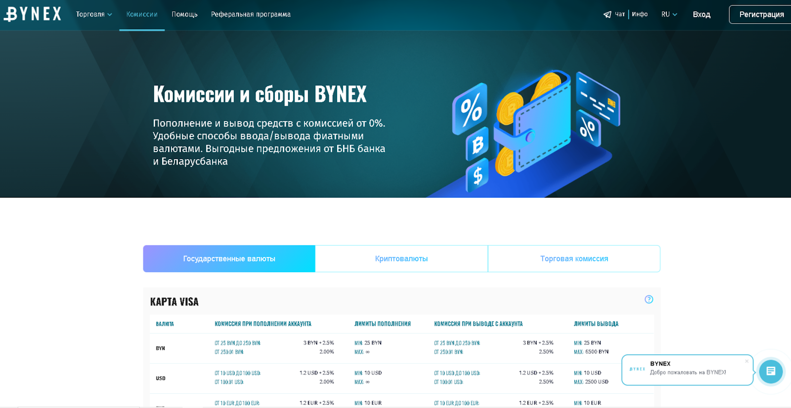Click MIN: 25 BYN under withdrawal limits

coord(587,343)
